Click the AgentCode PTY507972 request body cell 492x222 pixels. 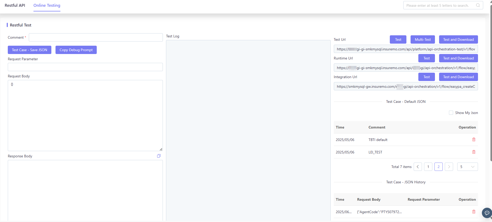click(379, 212)
